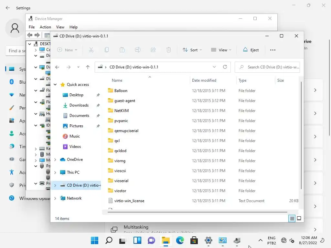This screenshot has width=331, height=248.
Task: Click the address bar path CD Drive (D:)
Action: [134, 67]
